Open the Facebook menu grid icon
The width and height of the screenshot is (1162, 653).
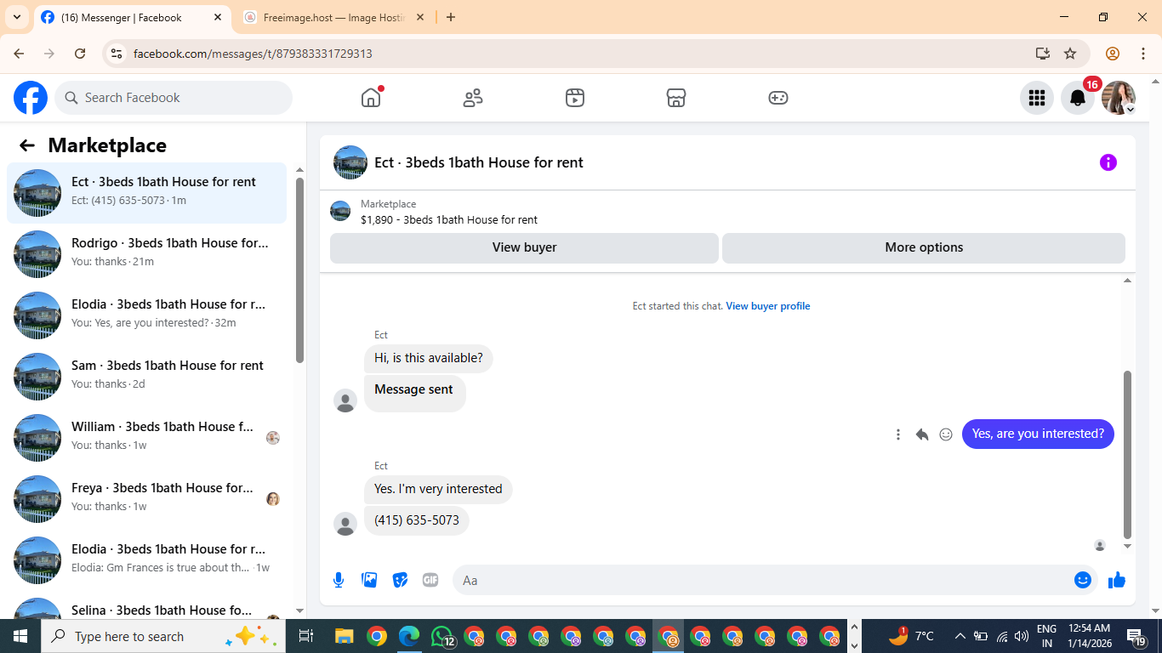(x=1037, y=98)
